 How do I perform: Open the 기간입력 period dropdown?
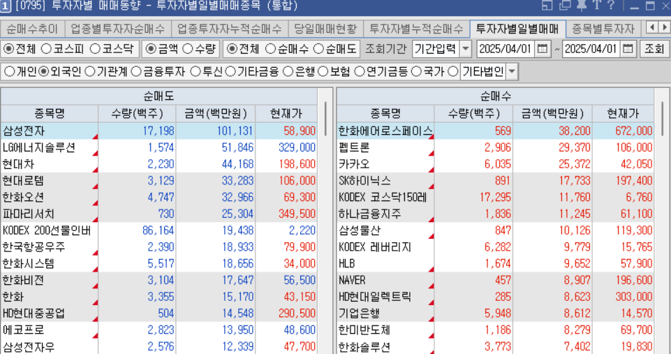466,49
